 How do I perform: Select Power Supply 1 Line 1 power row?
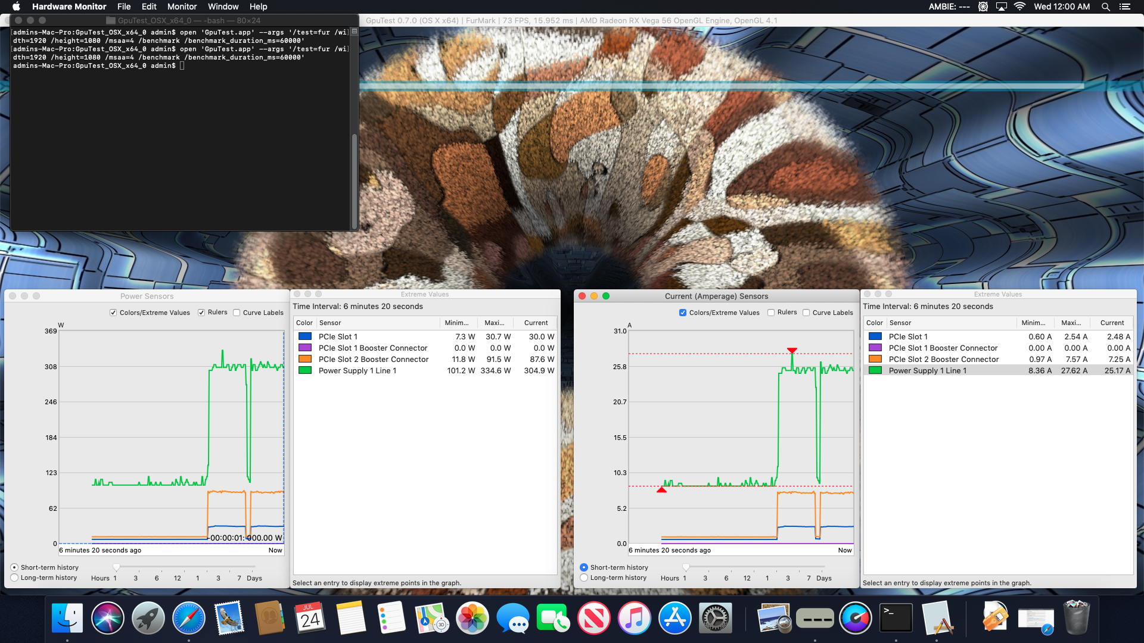pyautogui.click(x=425, y=370)
